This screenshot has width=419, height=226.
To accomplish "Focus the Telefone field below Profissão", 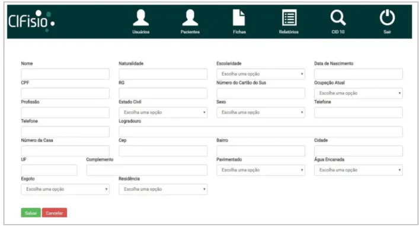I will click(65, 131).
